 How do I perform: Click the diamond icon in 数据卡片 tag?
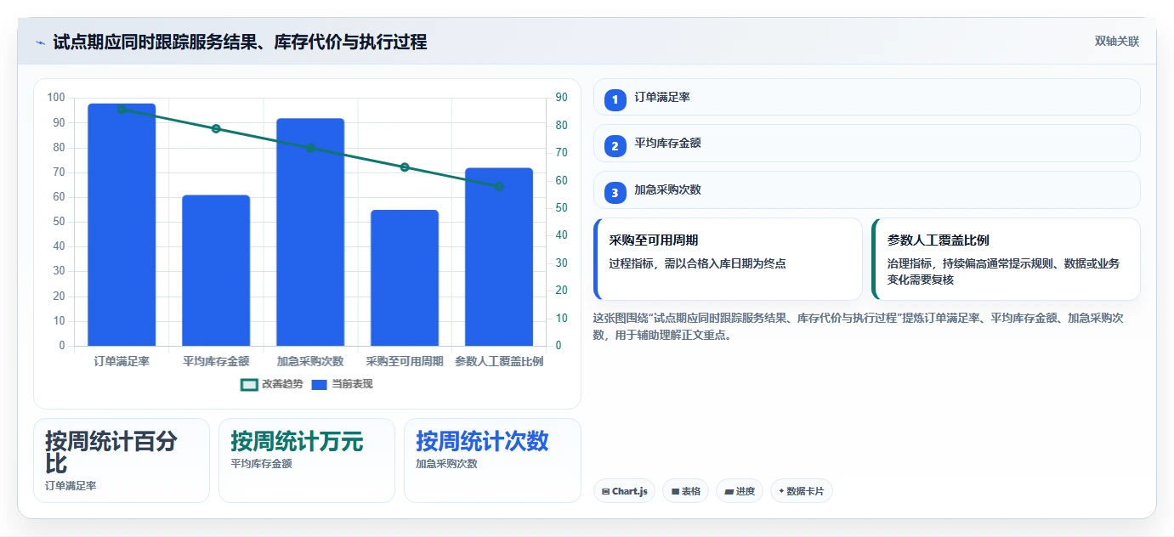[x=781, y=491]
